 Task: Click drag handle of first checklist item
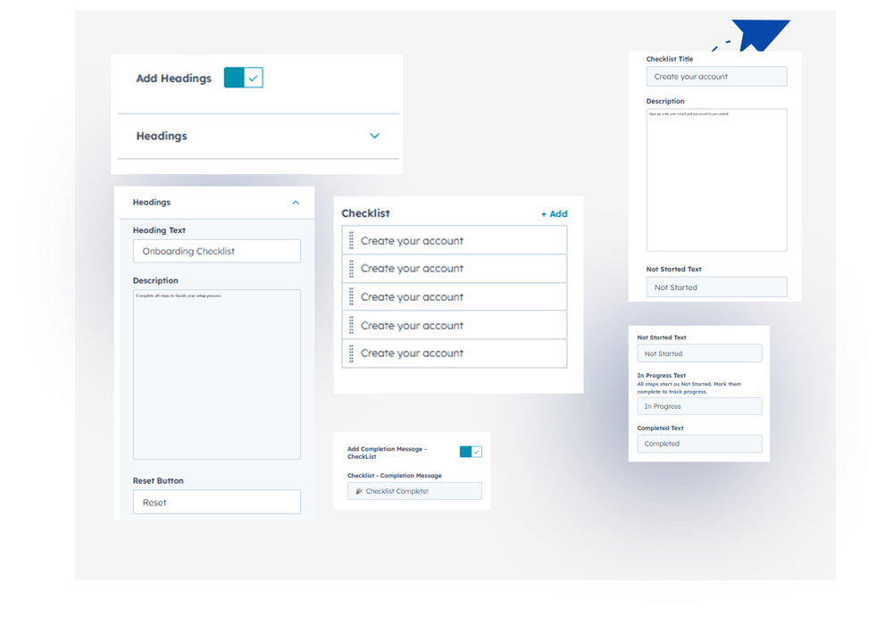click(x=352, y=241)
